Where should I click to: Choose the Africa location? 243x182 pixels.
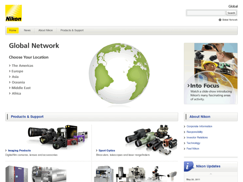click(16, 94)
